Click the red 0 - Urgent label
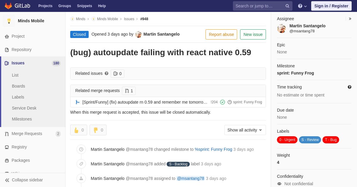 (287, 140)
